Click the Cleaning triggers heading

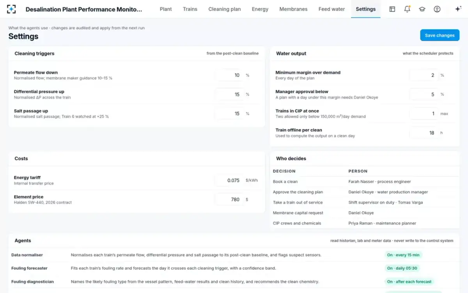[x=34, y=54]
